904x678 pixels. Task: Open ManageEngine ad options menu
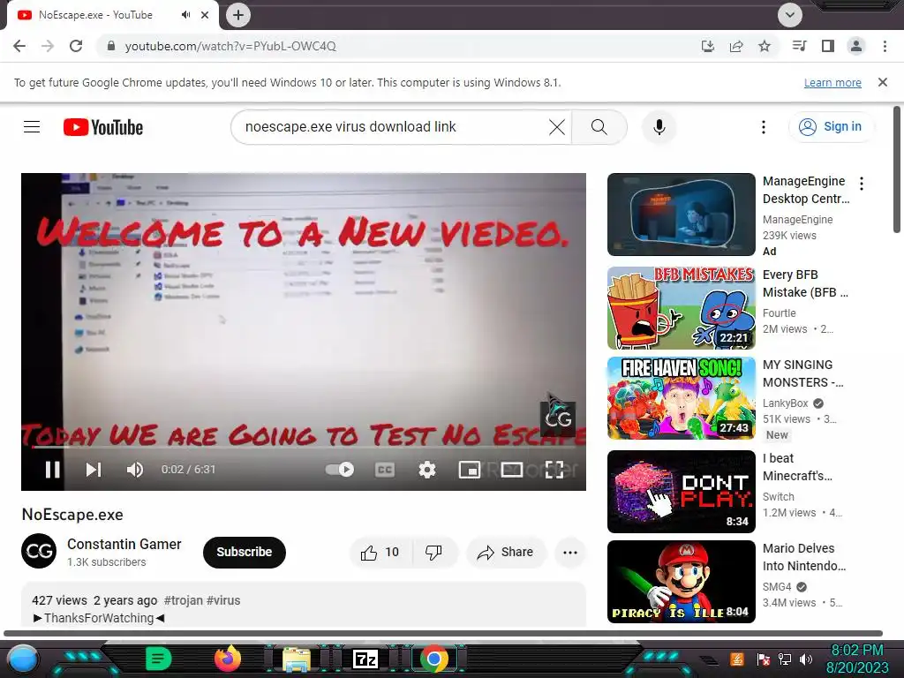pyautogui.click(x=862, y=184)
